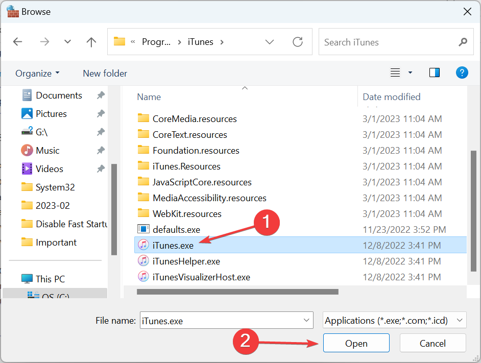The height and width of the screenshot is (363, 481).
Task: Expand the chevron after iTunes breadcrumb
Action: (222, 42)
